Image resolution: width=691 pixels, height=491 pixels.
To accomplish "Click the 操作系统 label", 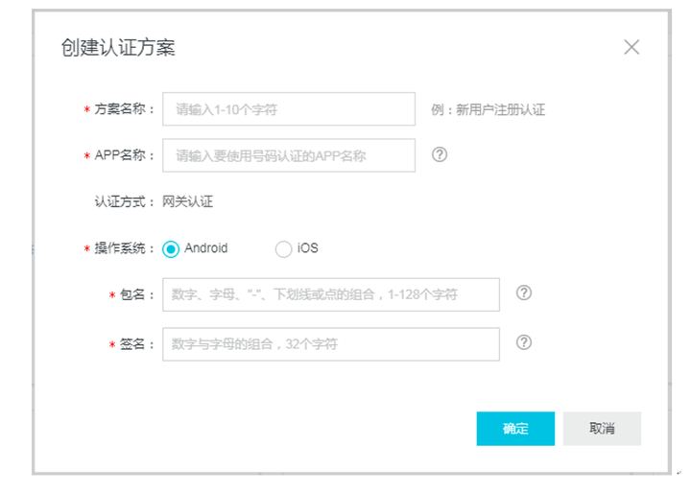I will coord(125,249).
